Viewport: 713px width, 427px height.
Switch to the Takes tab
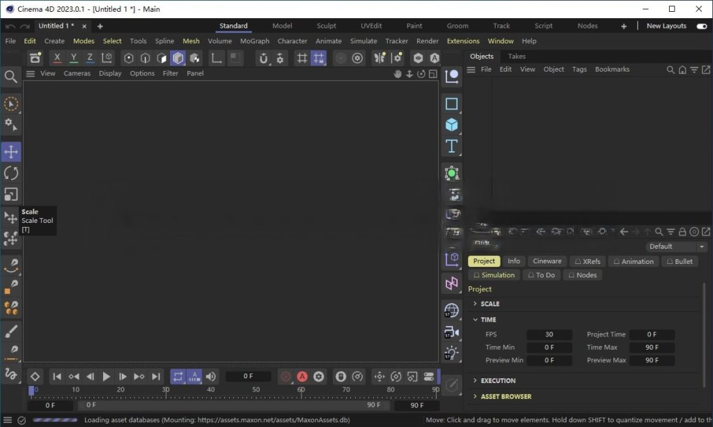pyautogui.click(x=516, y=56)
